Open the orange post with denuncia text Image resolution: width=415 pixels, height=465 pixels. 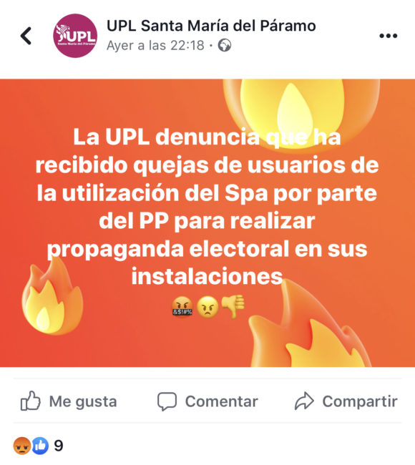pyautogui.click(x=207, y=223)
